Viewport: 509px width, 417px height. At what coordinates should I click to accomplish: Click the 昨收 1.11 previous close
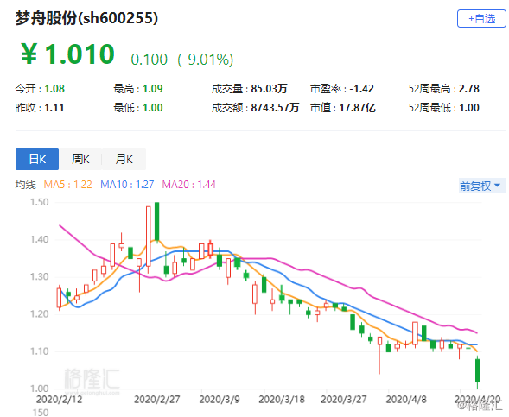click(40, 108)
